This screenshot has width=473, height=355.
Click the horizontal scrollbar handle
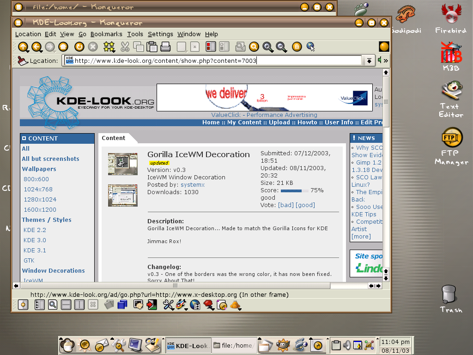coord(175,286)
